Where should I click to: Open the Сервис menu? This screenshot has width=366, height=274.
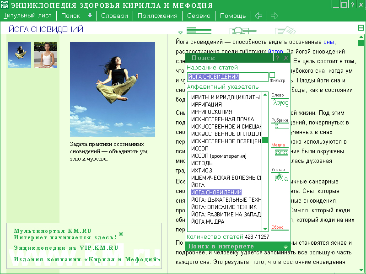pos(199,16)
